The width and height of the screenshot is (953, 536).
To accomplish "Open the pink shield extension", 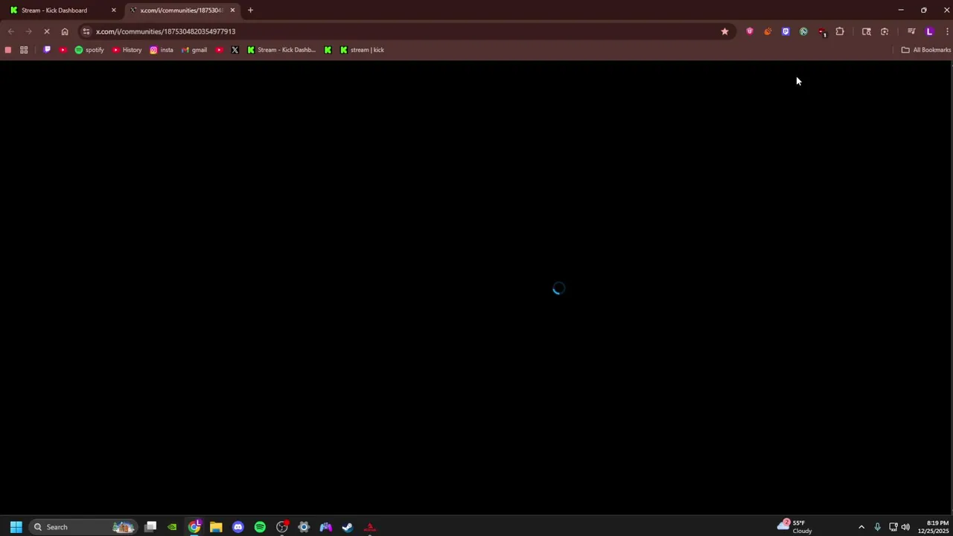I will click(x=750, y=31).
